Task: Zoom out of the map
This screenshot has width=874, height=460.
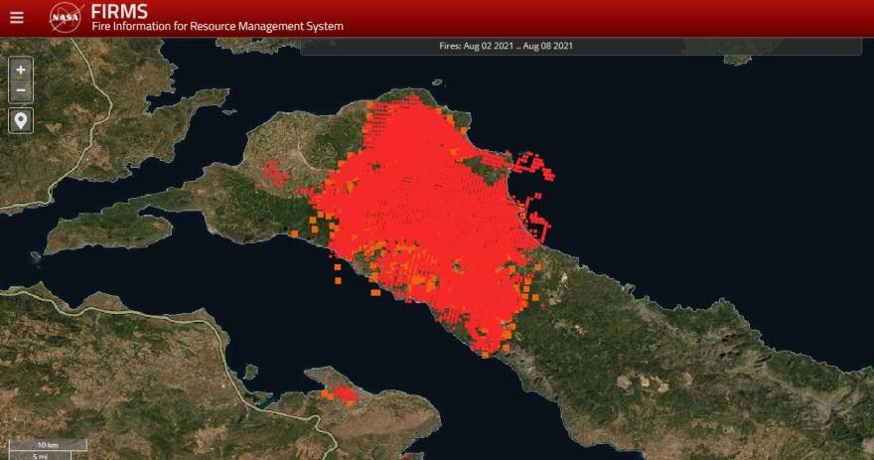Action: pos(21,91)
